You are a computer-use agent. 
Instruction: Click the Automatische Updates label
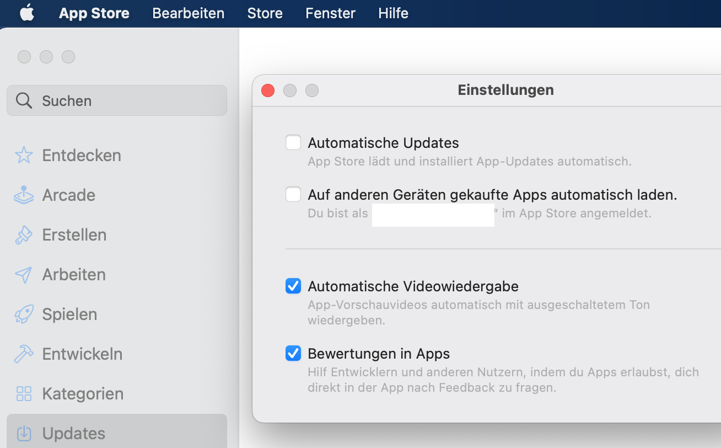(x=384, y=143)
